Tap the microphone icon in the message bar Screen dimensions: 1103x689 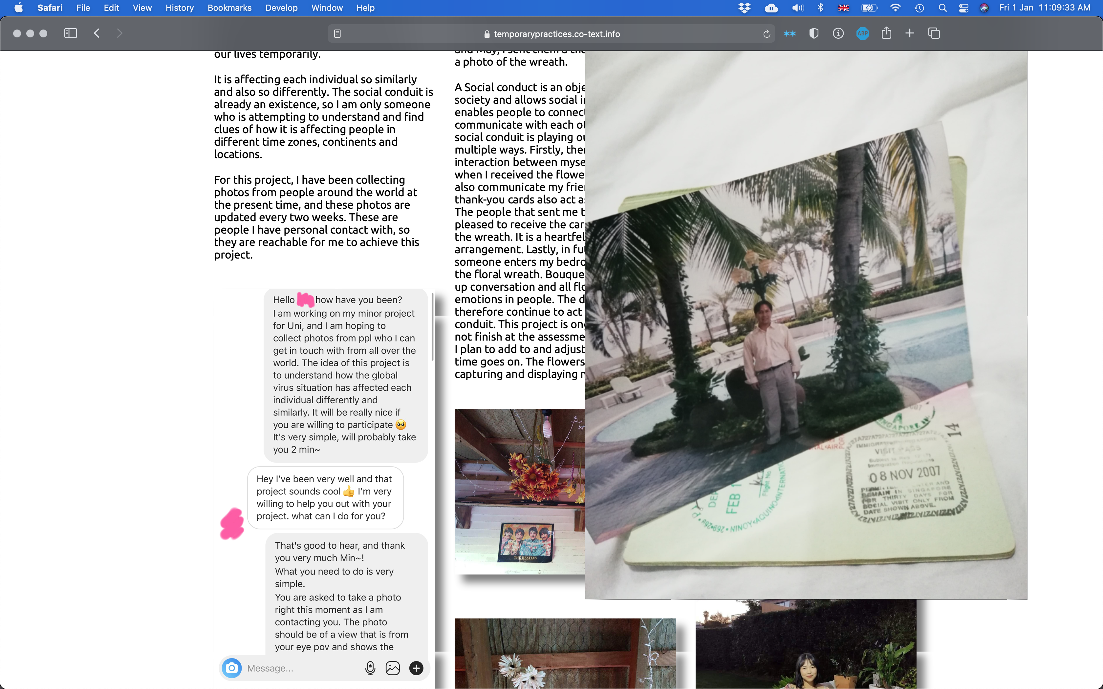click(x=370, y=668)
